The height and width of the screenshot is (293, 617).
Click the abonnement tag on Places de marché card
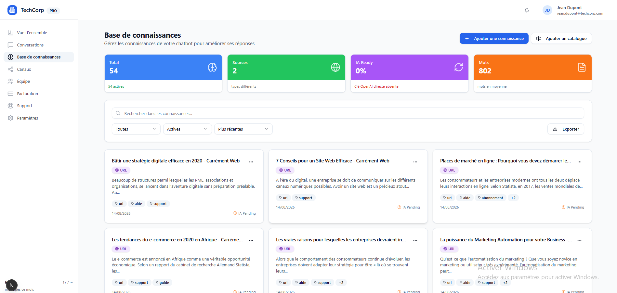tap(490, 198)
